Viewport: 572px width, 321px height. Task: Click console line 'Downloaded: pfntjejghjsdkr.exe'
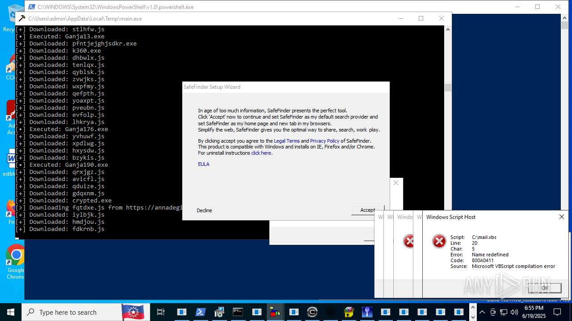(x=76, y=44)
